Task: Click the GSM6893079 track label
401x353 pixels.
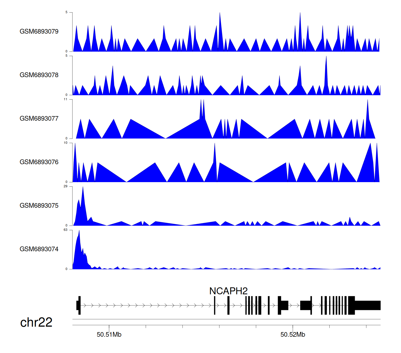Action: point(39,32)
